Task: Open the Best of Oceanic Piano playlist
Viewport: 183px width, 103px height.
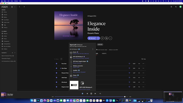Action: tap(7, 56)
